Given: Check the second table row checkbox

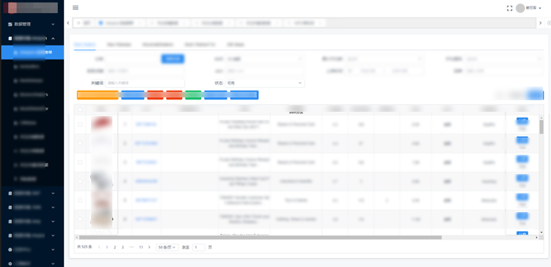Looking at the screenshot, I should (80, 143).
